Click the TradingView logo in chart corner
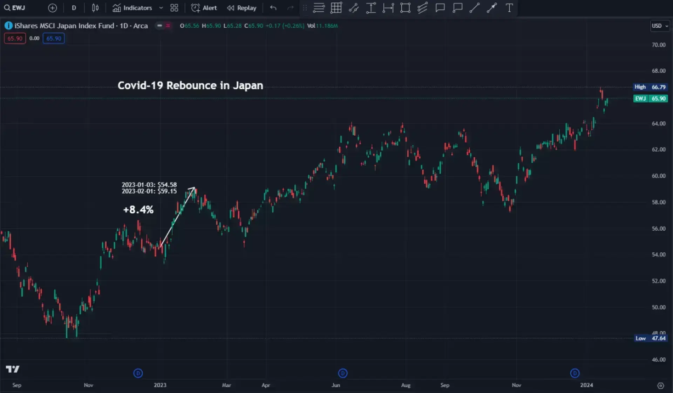This screenshot has width=673, height=393. point(13,369)
